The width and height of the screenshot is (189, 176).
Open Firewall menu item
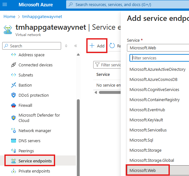click(25, 106)
